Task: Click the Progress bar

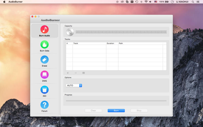Action: [x=116, y=101]
